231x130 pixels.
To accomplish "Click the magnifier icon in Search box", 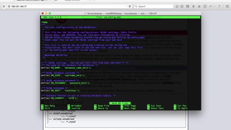I will (136, 6).
